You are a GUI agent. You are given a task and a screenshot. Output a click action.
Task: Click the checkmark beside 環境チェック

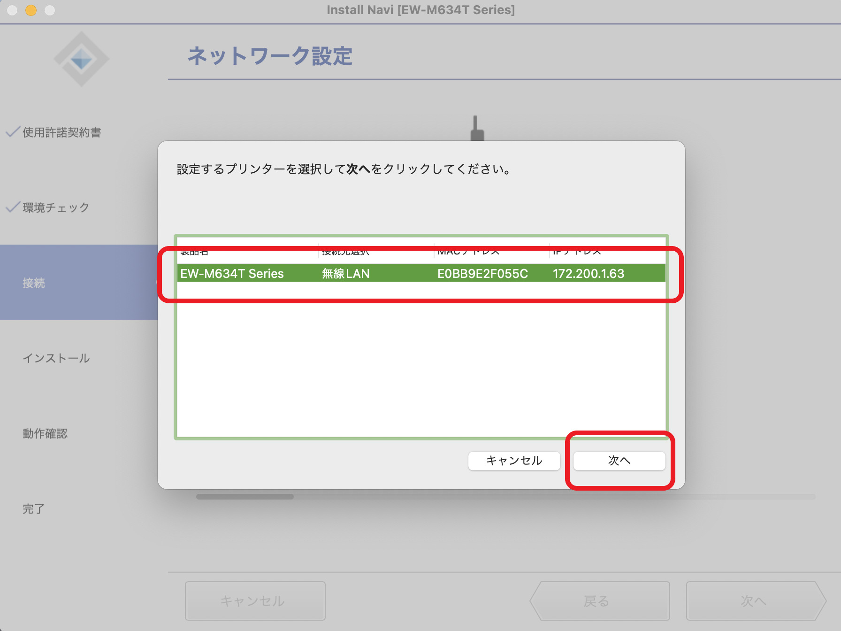pyautogui.click(x=13, y=207)
